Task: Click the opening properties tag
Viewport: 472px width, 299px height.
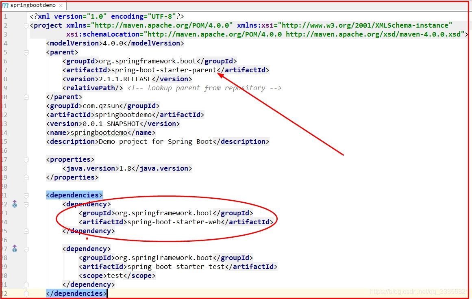Action: 70,159
